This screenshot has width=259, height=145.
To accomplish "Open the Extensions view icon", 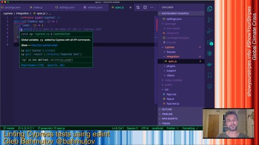I will tap(210, 42).
